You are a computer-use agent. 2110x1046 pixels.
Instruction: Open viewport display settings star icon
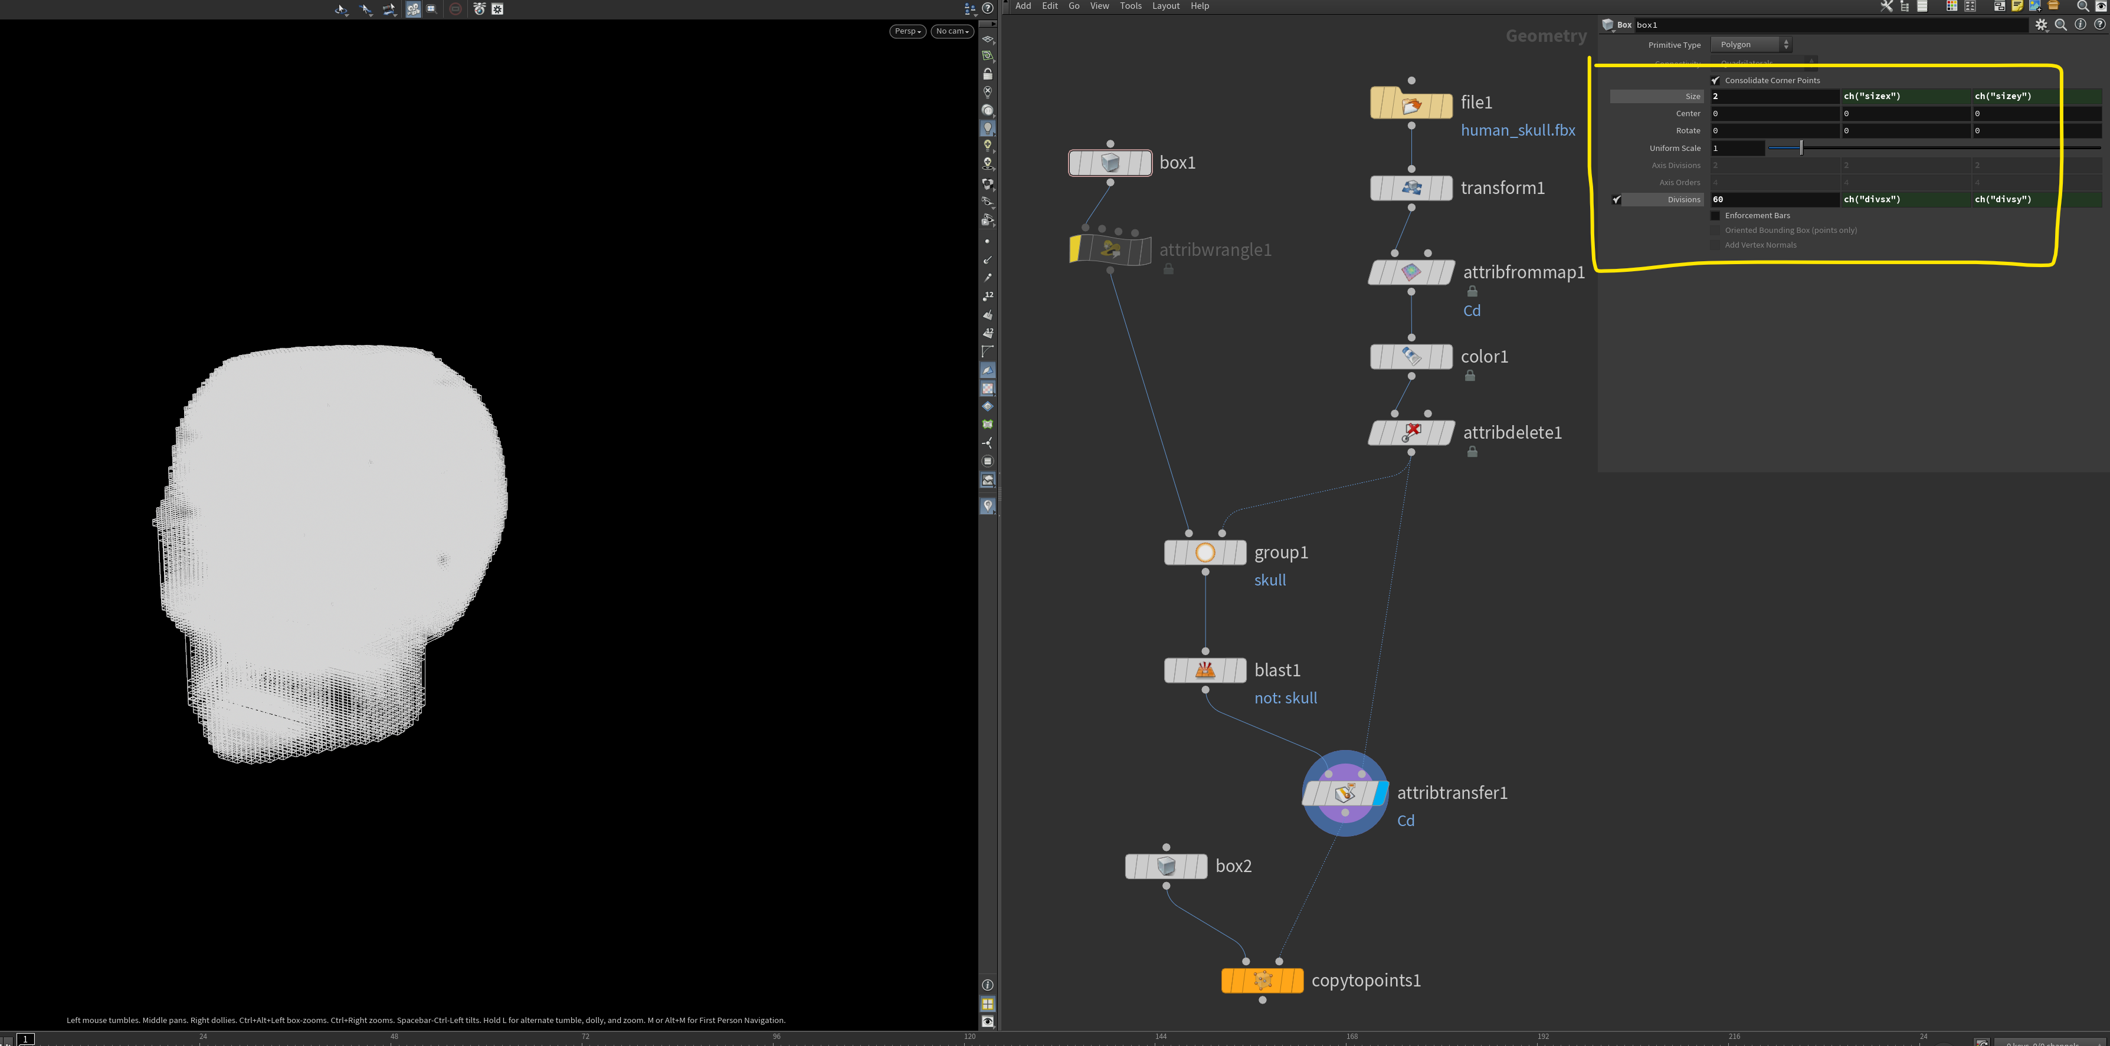497,9
